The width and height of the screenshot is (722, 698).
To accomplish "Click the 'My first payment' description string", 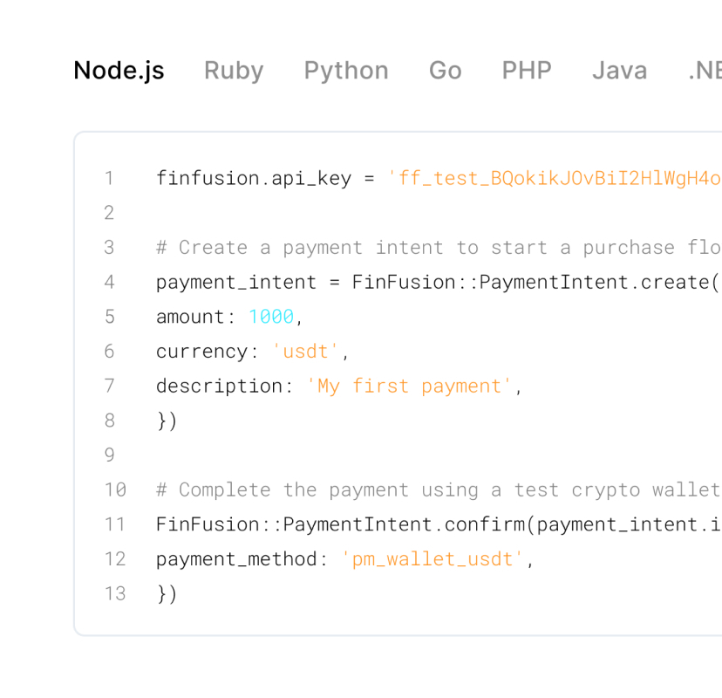I will click(409, 386).
